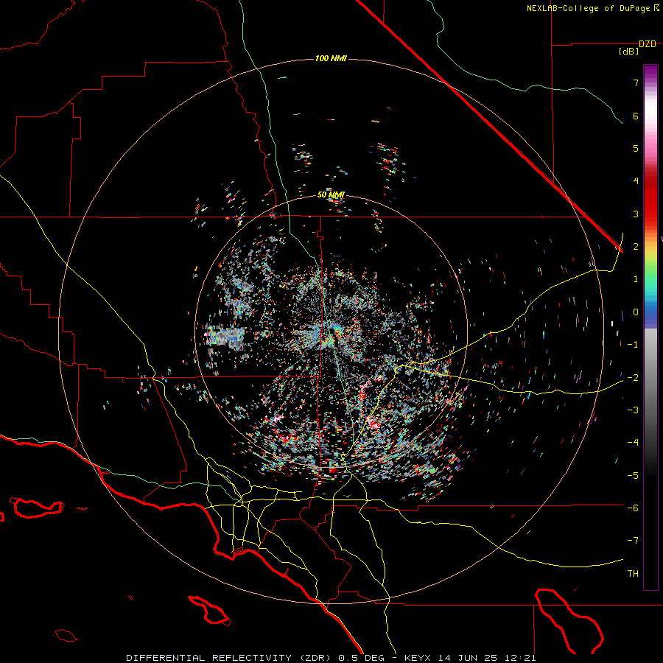The height and width of the screenshot is (663, 663).
Task: Click the 5 dB label on the color scale
Action: pos(636,148)
